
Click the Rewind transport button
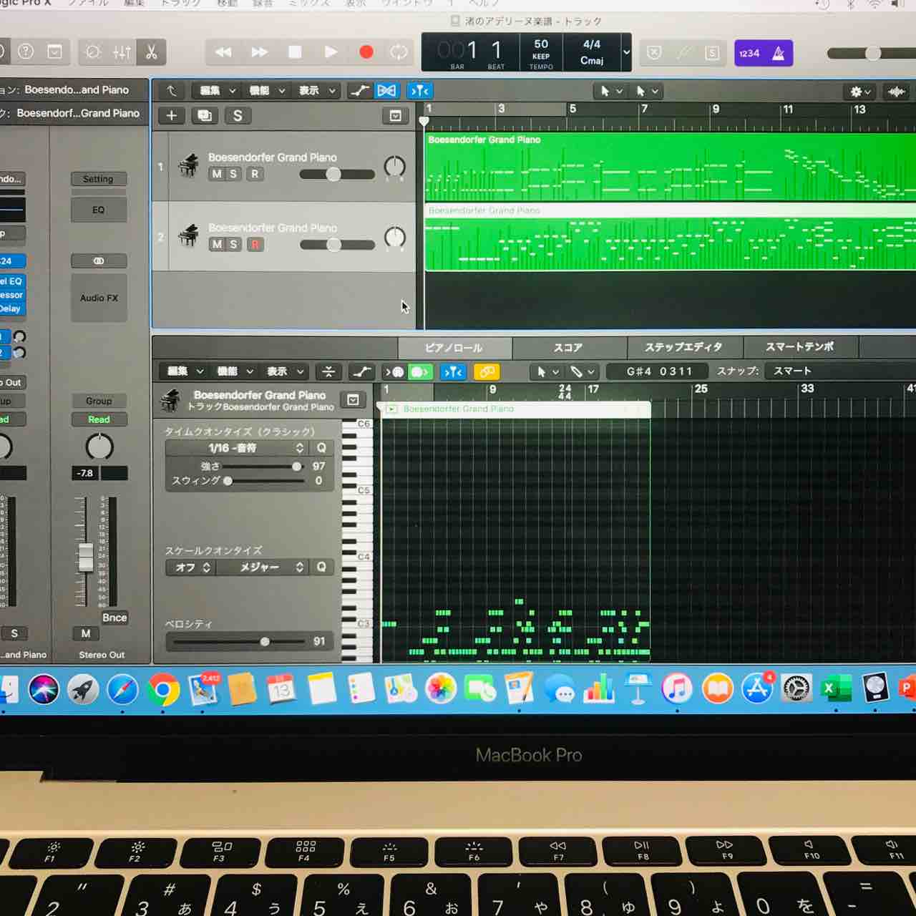point(223,52)
